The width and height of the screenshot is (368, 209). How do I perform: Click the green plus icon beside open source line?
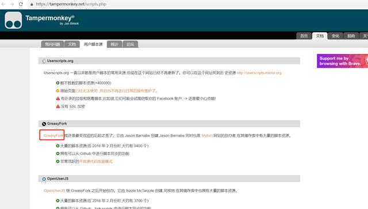pos(57,162)
